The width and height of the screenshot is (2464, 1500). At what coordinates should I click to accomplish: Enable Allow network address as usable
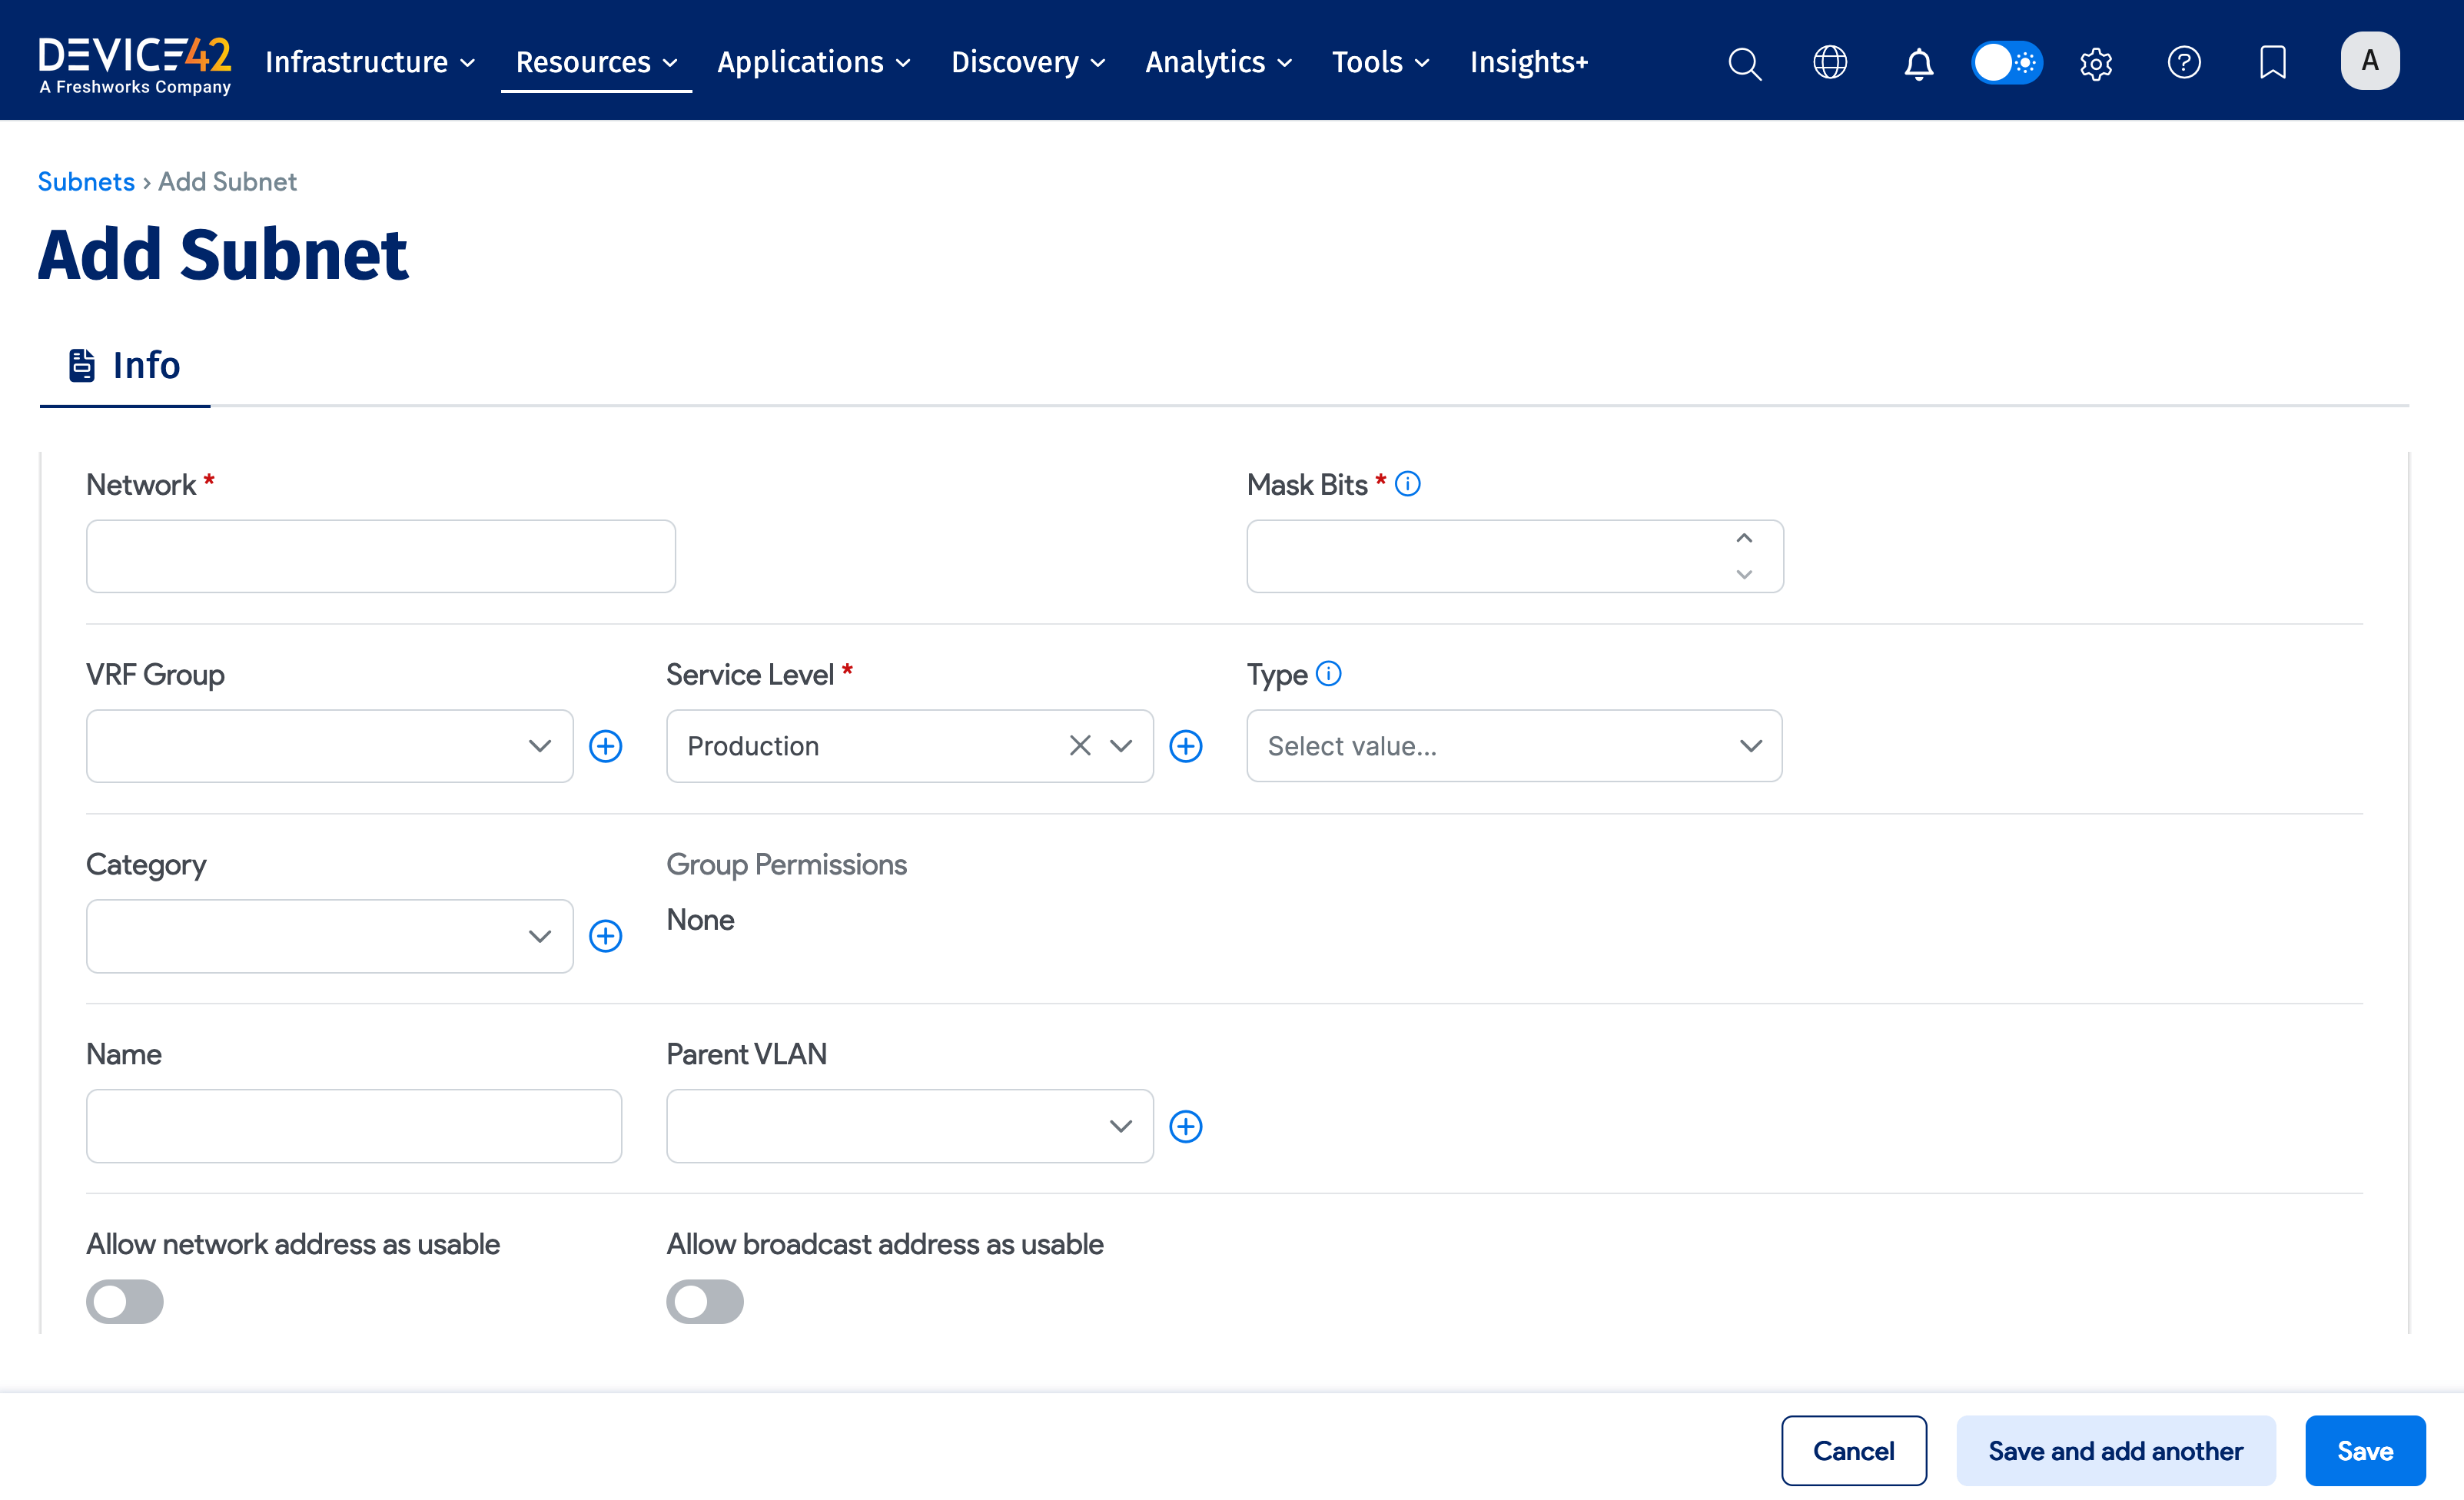(124, 1301)
